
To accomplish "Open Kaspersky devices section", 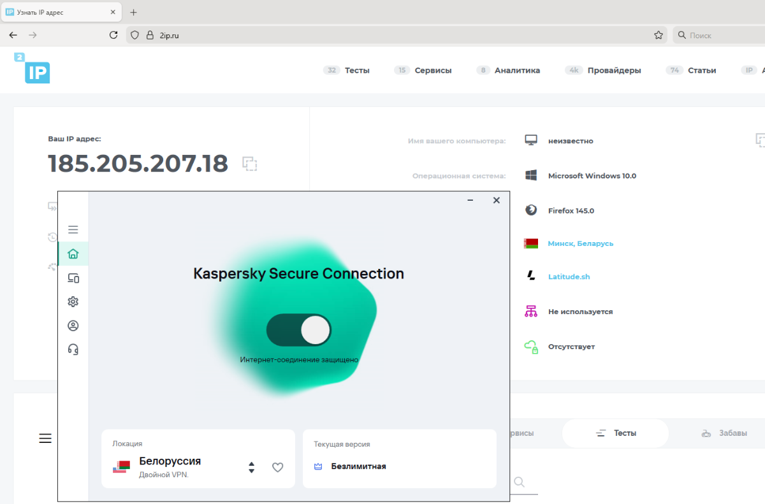I will coord(73,278).
